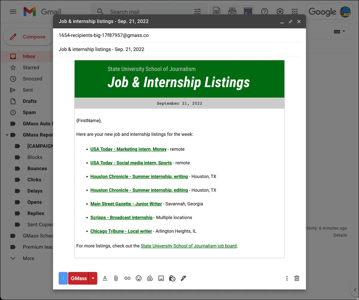The width and height of the screenshot is (359, 300).
Task: Open GMass settings dropdown arrow
Action: click(93, 278)
